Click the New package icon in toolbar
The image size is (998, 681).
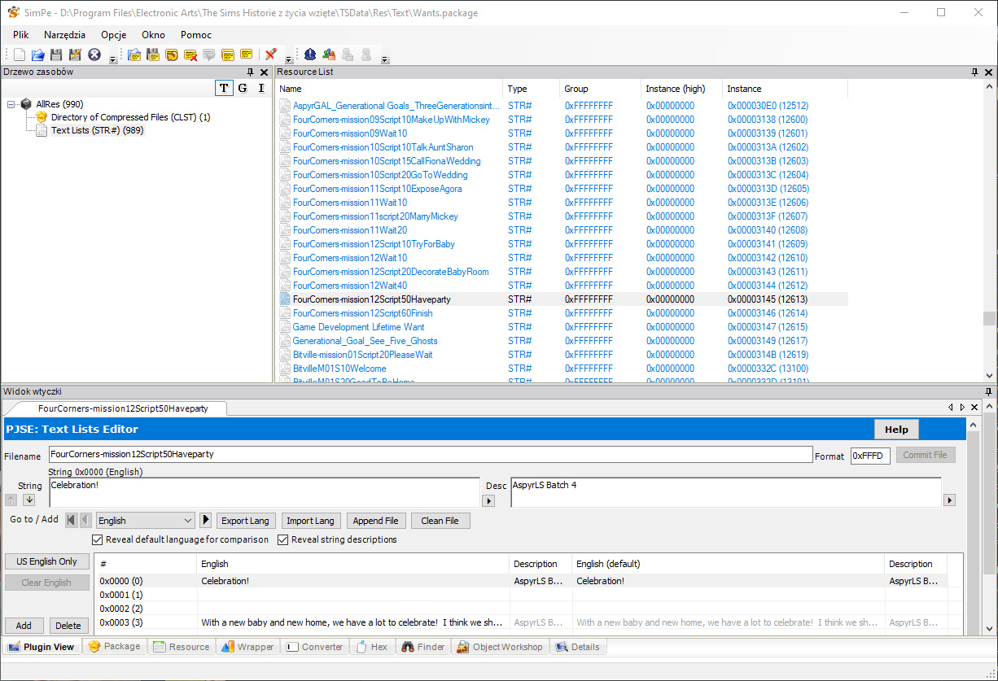[20, 55]
